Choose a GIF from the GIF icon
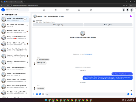Screen dimensions: 136x102 click(43, 94)
